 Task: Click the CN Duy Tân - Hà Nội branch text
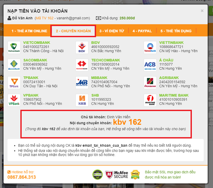pyautogui.click(x=40, y=86)
